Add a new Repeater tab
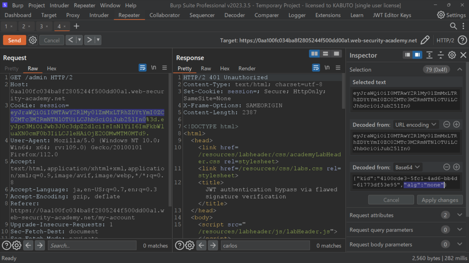 77,26
